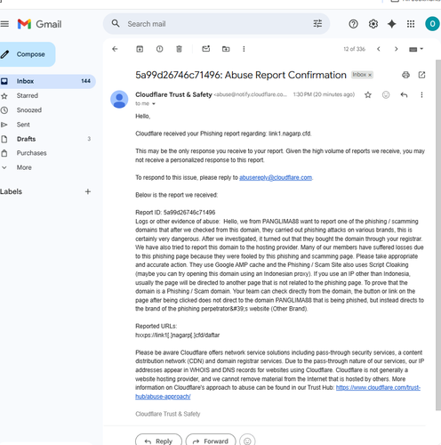The width and height of the screenshot is (441, 445).
Task: Delete this email with trash icon
Action: click(x=179, y=49)
